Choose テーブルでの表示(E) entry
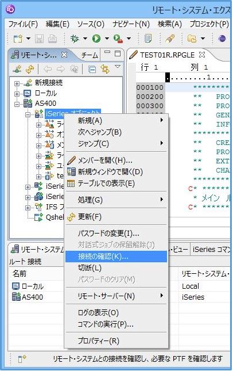Image resolution: width=233 pixels, height=371 pixels. coord(116,183)
